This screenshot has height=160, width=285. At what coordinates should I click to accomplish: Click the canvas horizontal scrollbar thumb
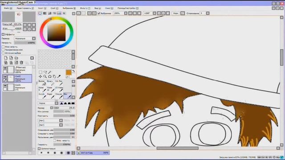coord(177,148)
